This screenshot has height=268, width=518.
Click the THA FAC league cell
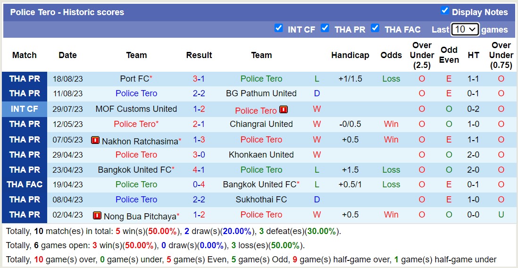[x=25, y=184]
